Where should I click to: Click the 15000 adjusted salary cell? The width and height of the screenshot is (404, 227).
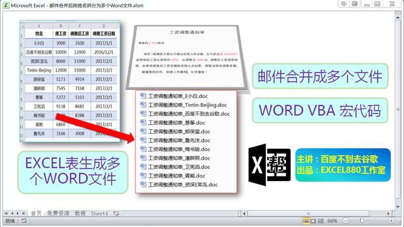(80, 70)
